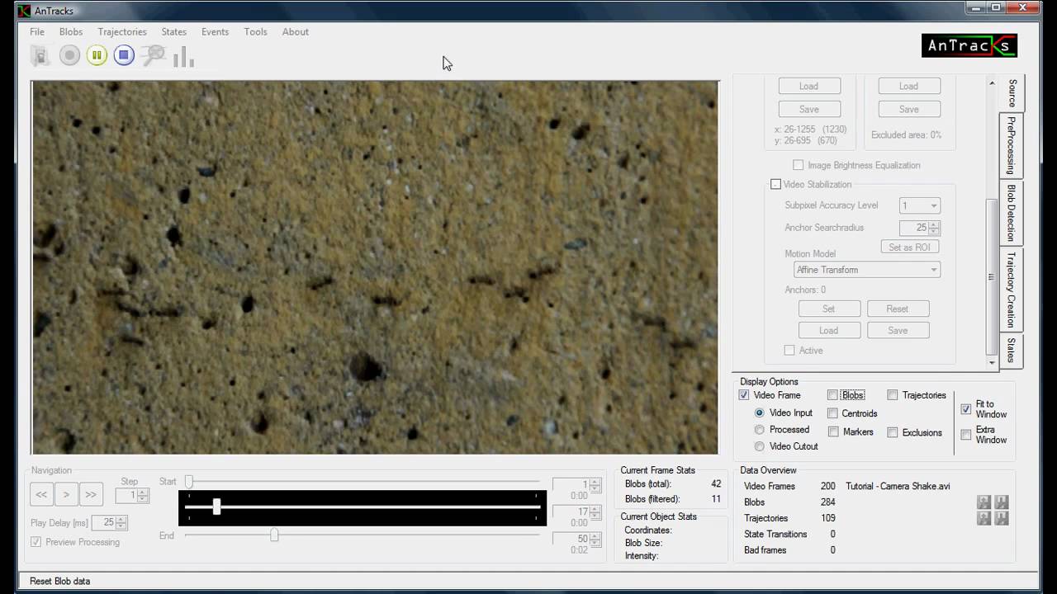Click the settings panel up scroll arrow

pos(993,82)
